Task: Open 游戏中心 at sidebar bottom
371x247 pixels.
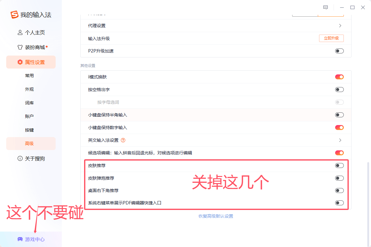Action: [x=31, y=239]
